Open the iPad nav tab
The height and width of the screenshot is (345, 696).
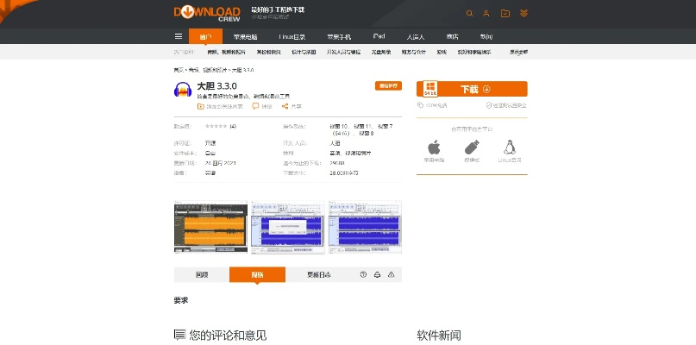[379, 36]
